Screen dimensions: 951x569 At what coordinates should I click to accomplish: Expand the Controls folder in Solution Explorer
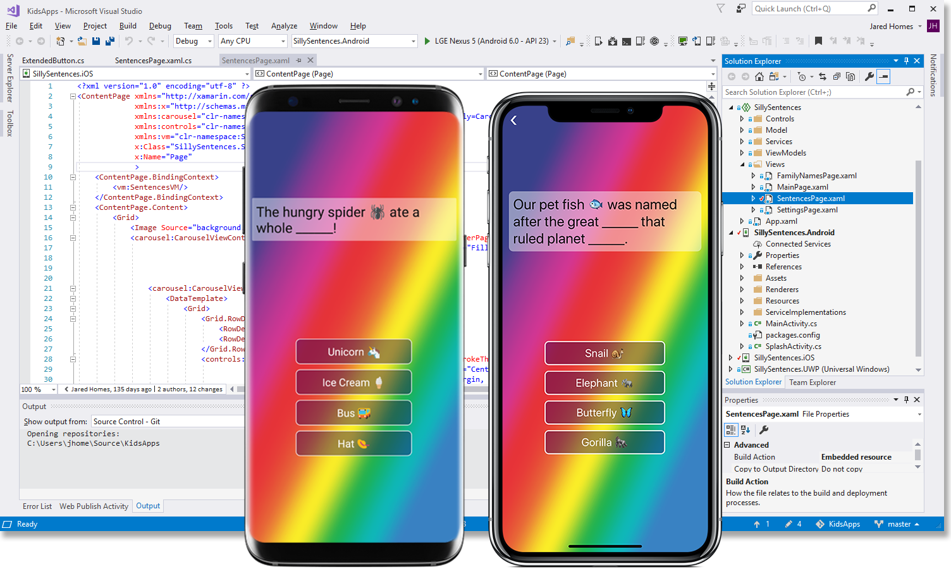742,119
